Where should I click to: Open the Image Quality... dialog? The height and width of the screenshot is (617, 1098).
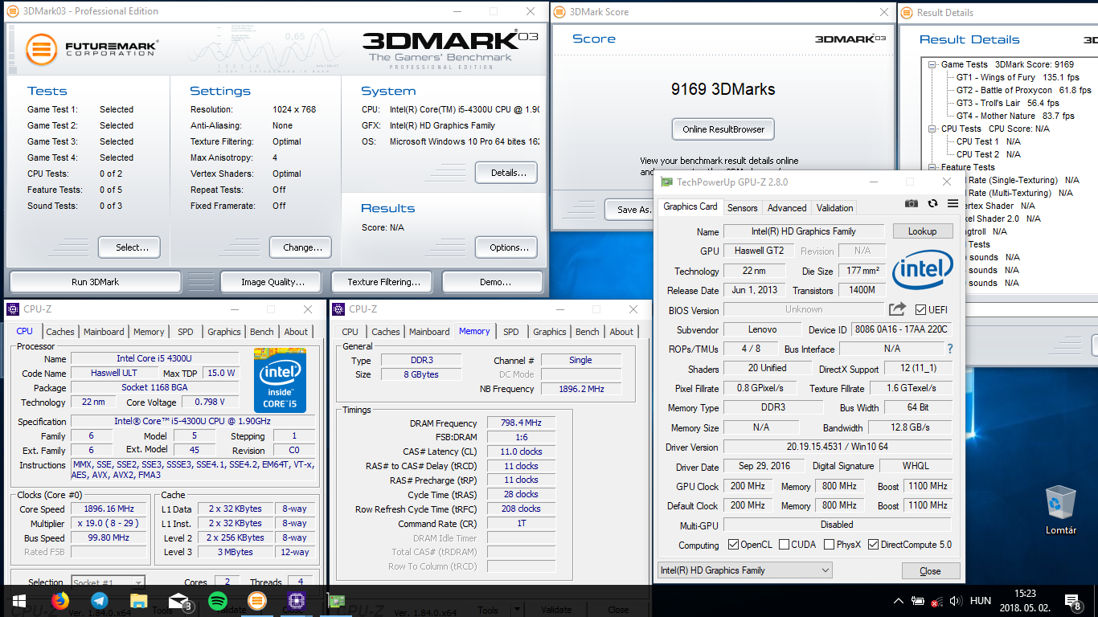coord(272,282)
